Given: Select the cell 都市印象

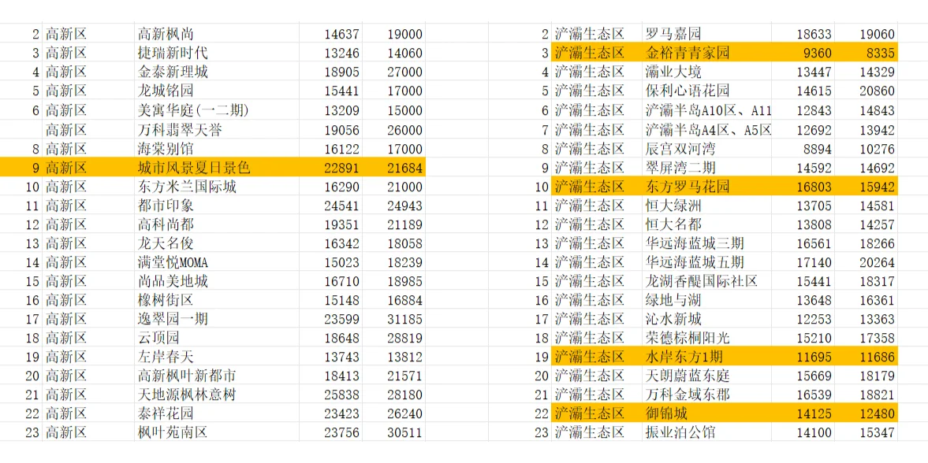Looking at the screenshot, I should (216, 206).
